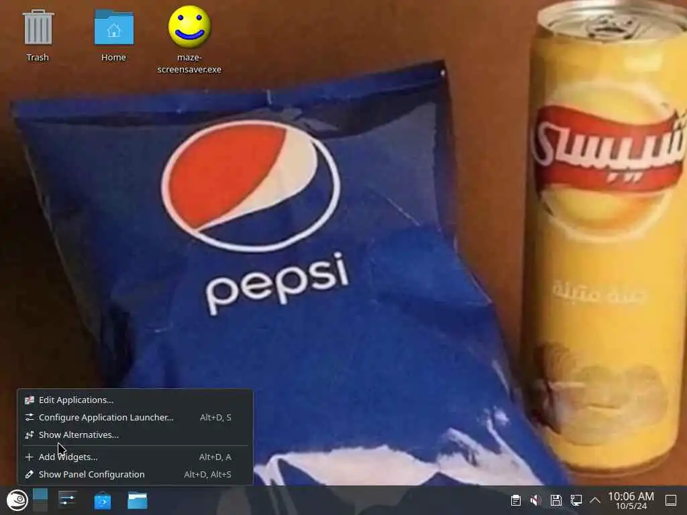Click the maze-screensaver.exe file name label
Screen dimensions: 687x515
click(x=189, y=64)
